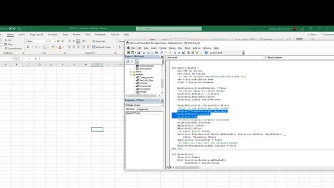Screen dimensions: 334x188
Task: Open the font name dropdown in Excel
Action: point(46,41)
